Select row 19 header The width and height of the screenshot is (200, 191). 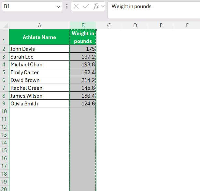coord(5,182)
